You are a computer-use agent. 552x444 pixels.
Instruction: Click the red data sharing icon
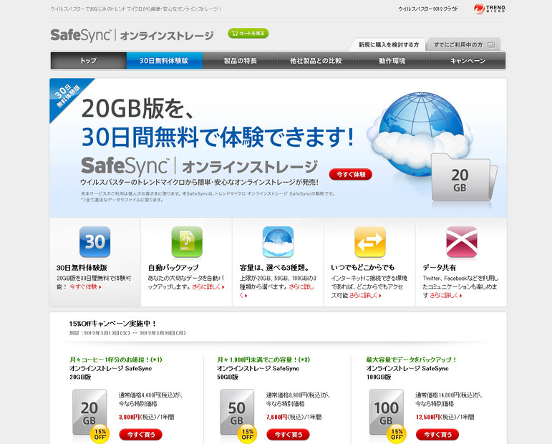461,242
